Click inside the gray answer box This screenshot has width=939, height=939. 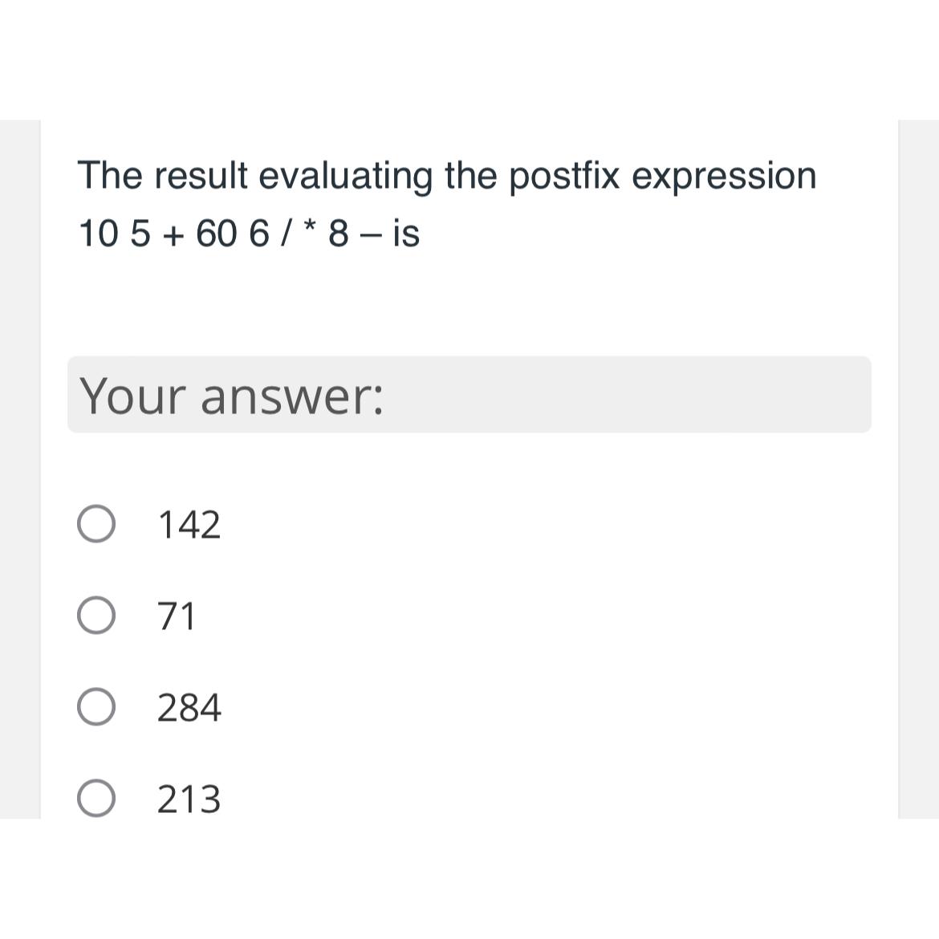click(469, 394)
